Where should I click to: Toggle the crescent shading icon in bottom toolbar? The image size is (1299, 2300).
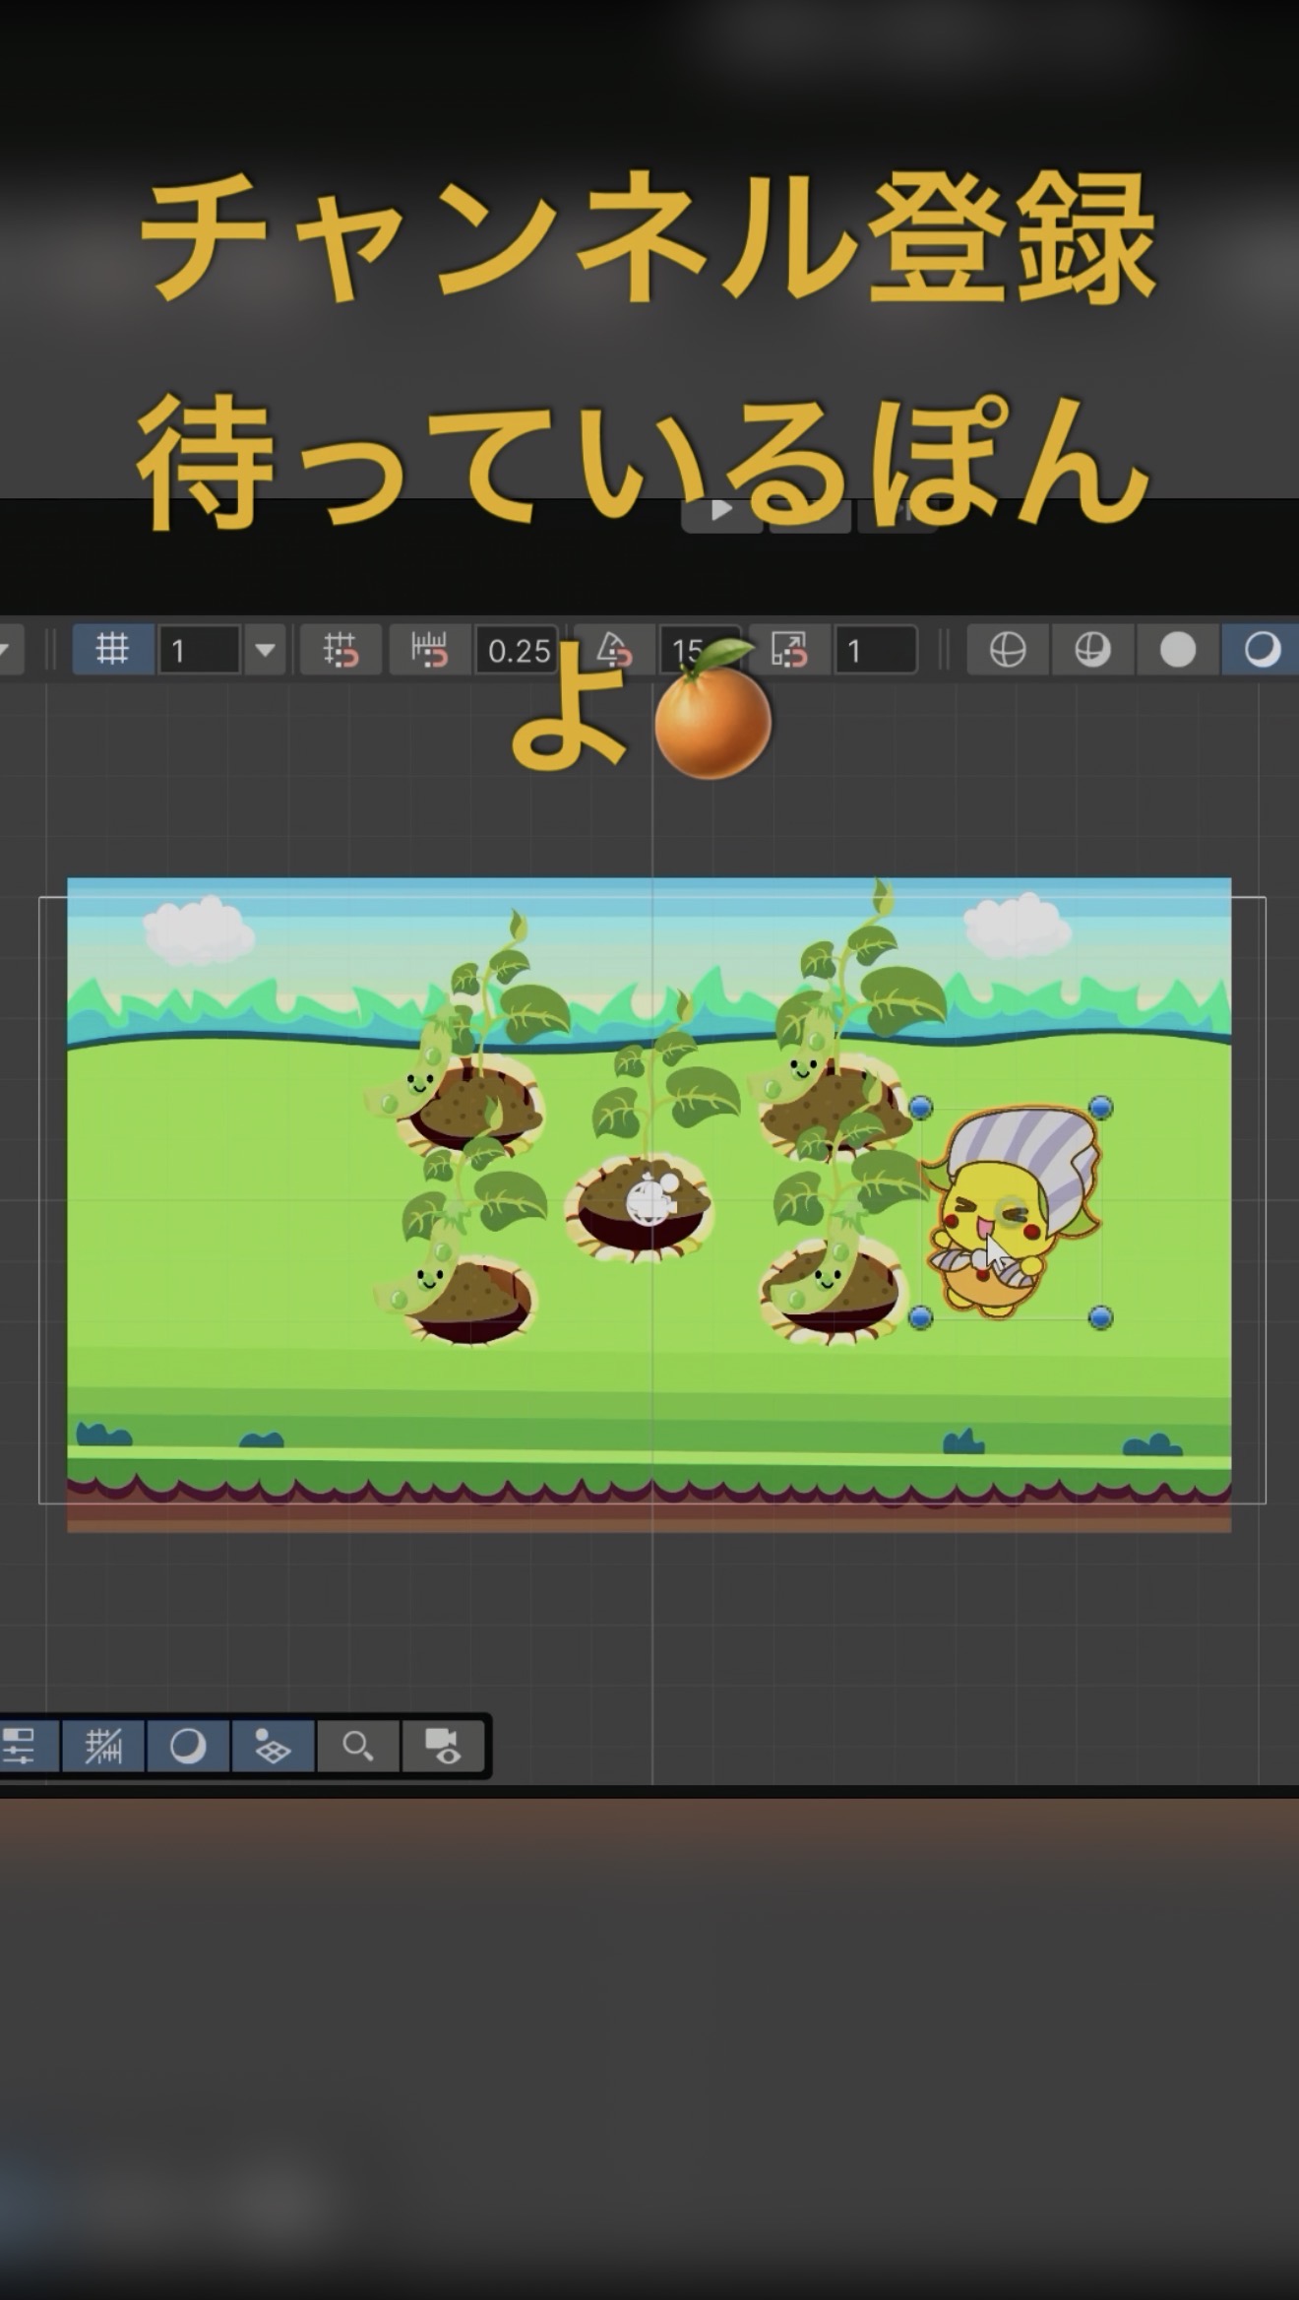(x=188, y=1746)
